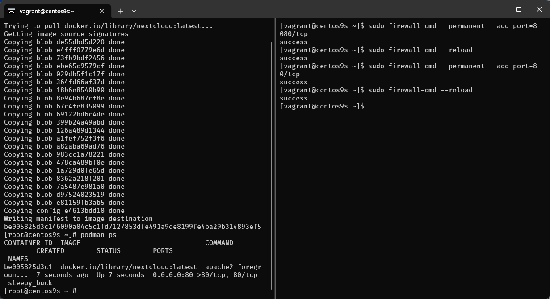This screenshot has width=550, height=299.
Task: Click the 'Writing manifest to image destination' line
Action: pyautogui.click(x=78, y=219)
